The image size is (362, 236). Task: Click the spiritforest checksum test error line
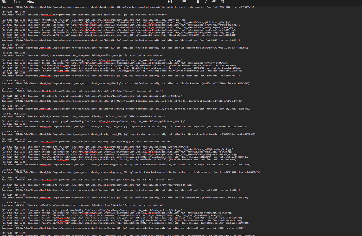pos(127,109)
